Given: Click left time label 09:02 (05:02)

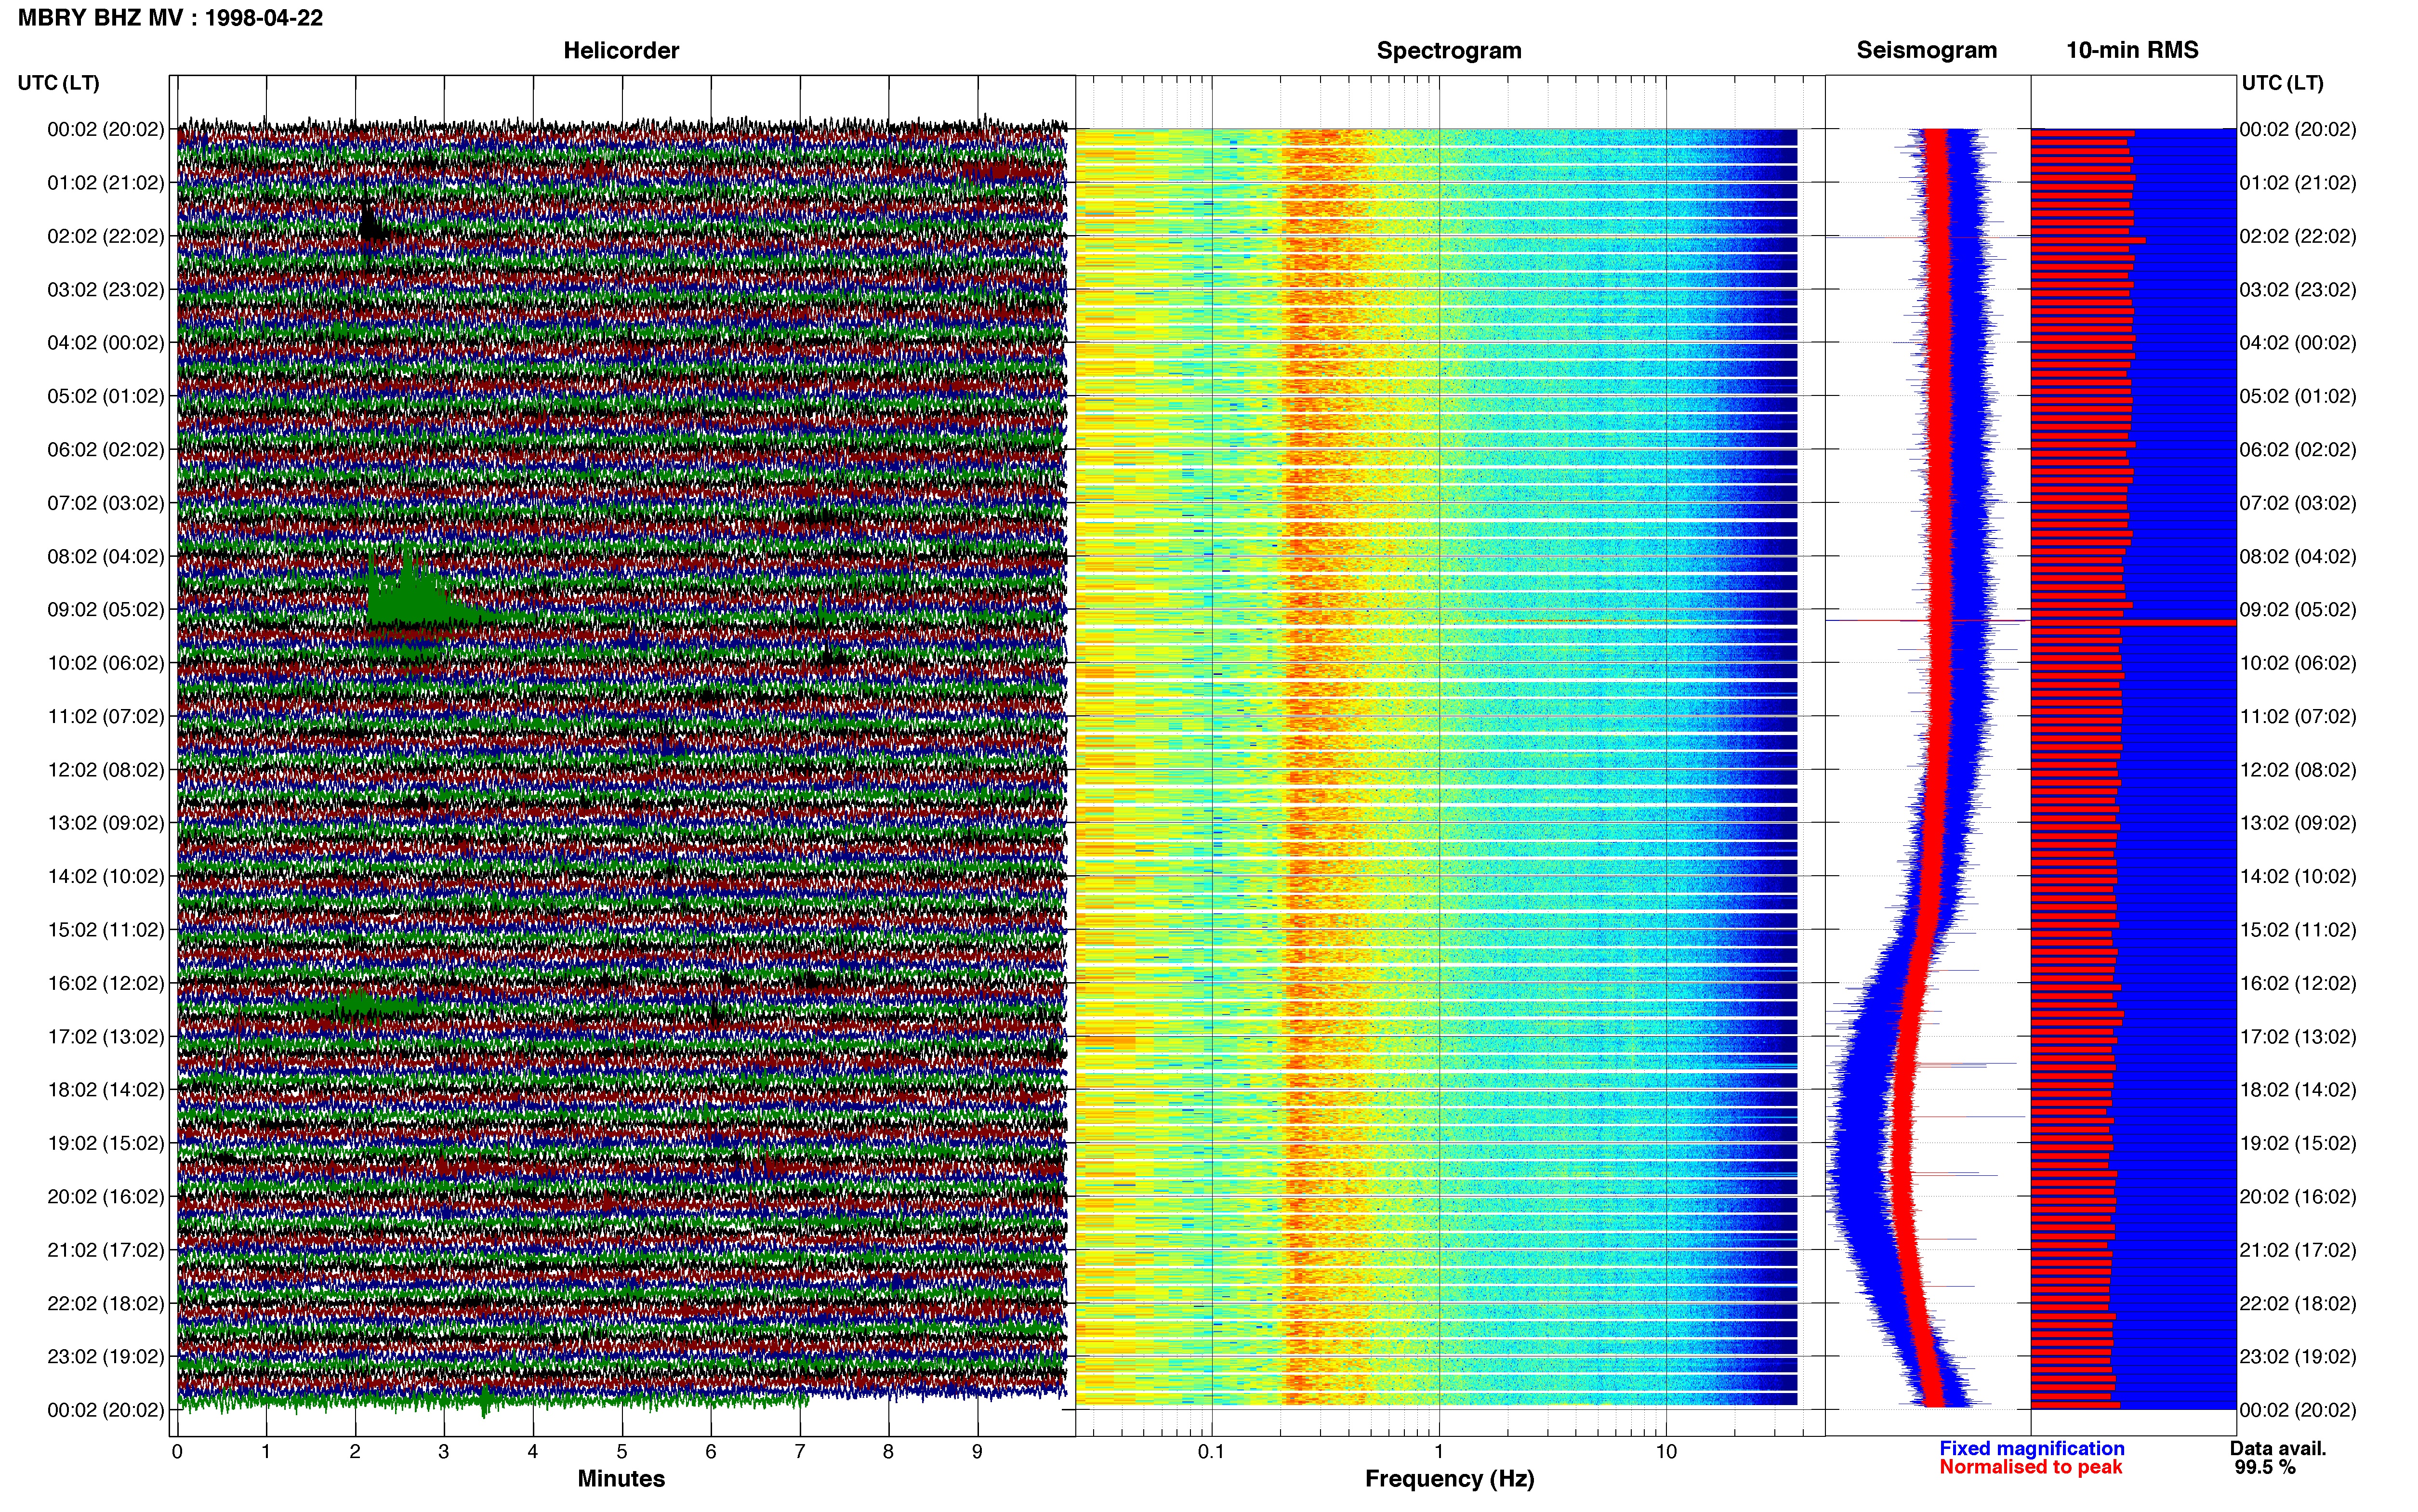Looking at the screenshot, I should 105,610.
